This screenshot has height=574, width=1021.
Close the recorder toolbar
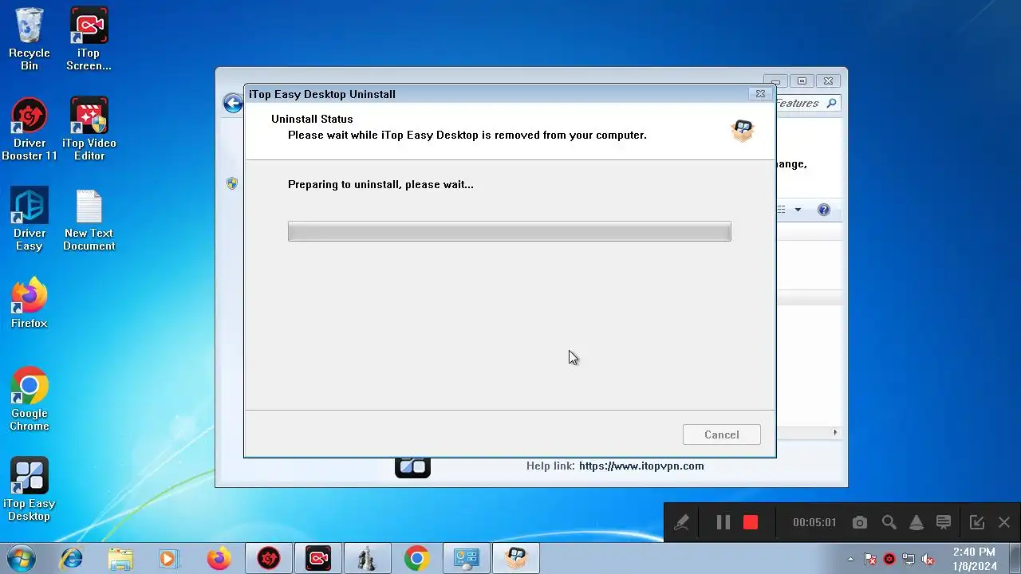[x=1004, y=522]
